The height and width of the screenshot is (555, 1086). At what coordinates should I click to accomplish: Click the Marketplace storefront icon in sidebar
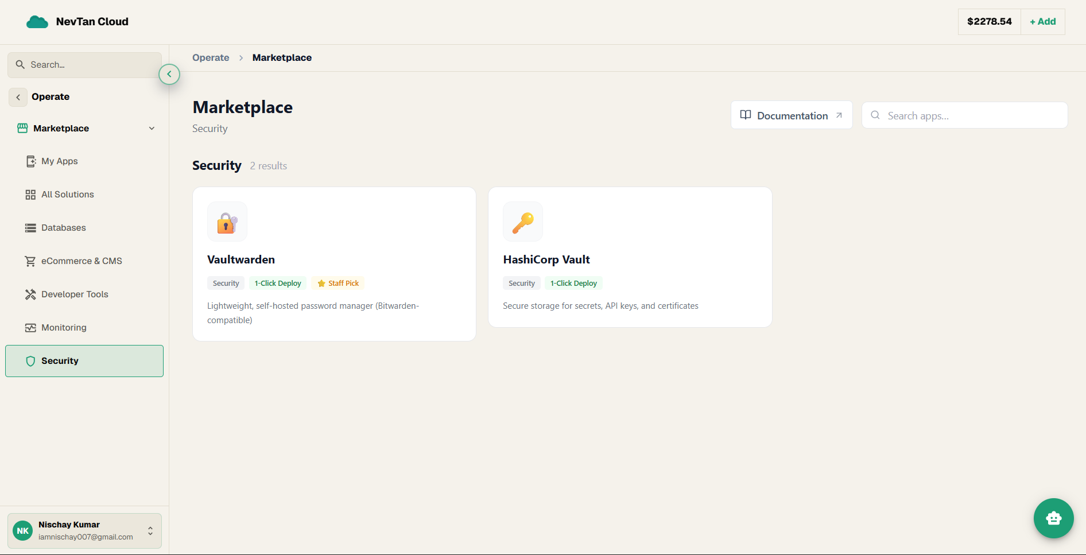[x=22, y=129]
